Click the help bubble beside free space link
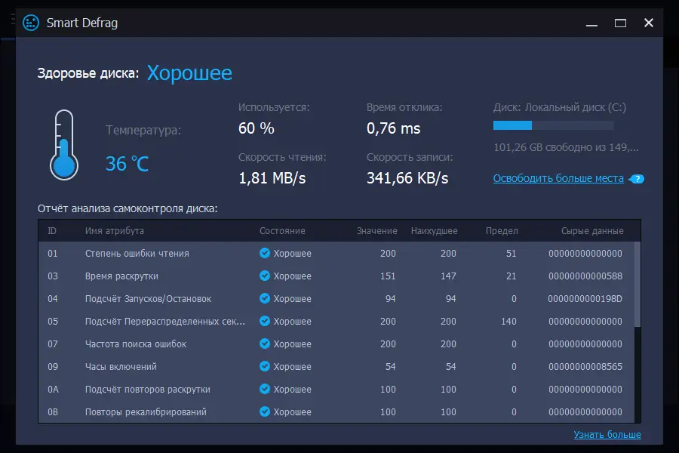The height and width of the screenshot is (453, 679). (x=638, y=179)
